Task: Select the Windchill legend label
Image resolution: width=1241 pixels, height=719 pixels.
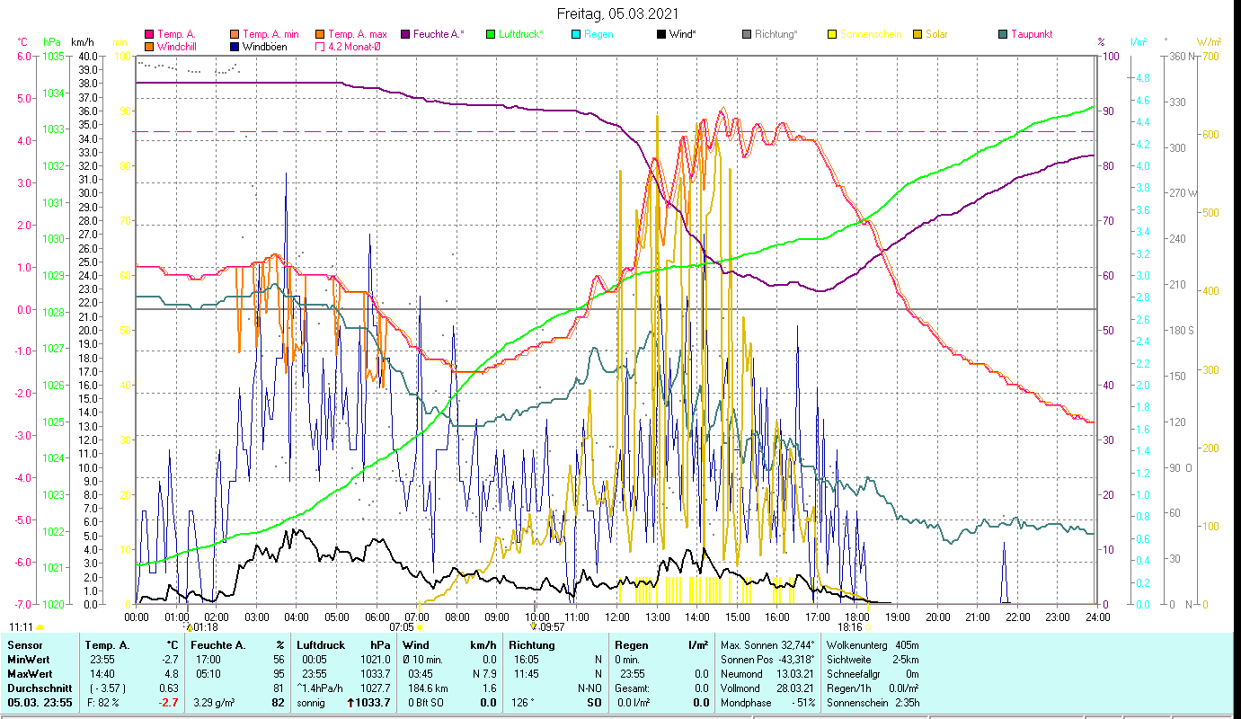Action: tap(179, 46)
